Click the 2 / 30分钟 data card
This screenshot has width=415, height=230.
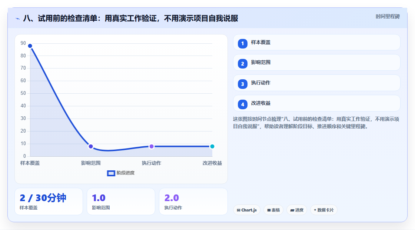coord(49,202)
